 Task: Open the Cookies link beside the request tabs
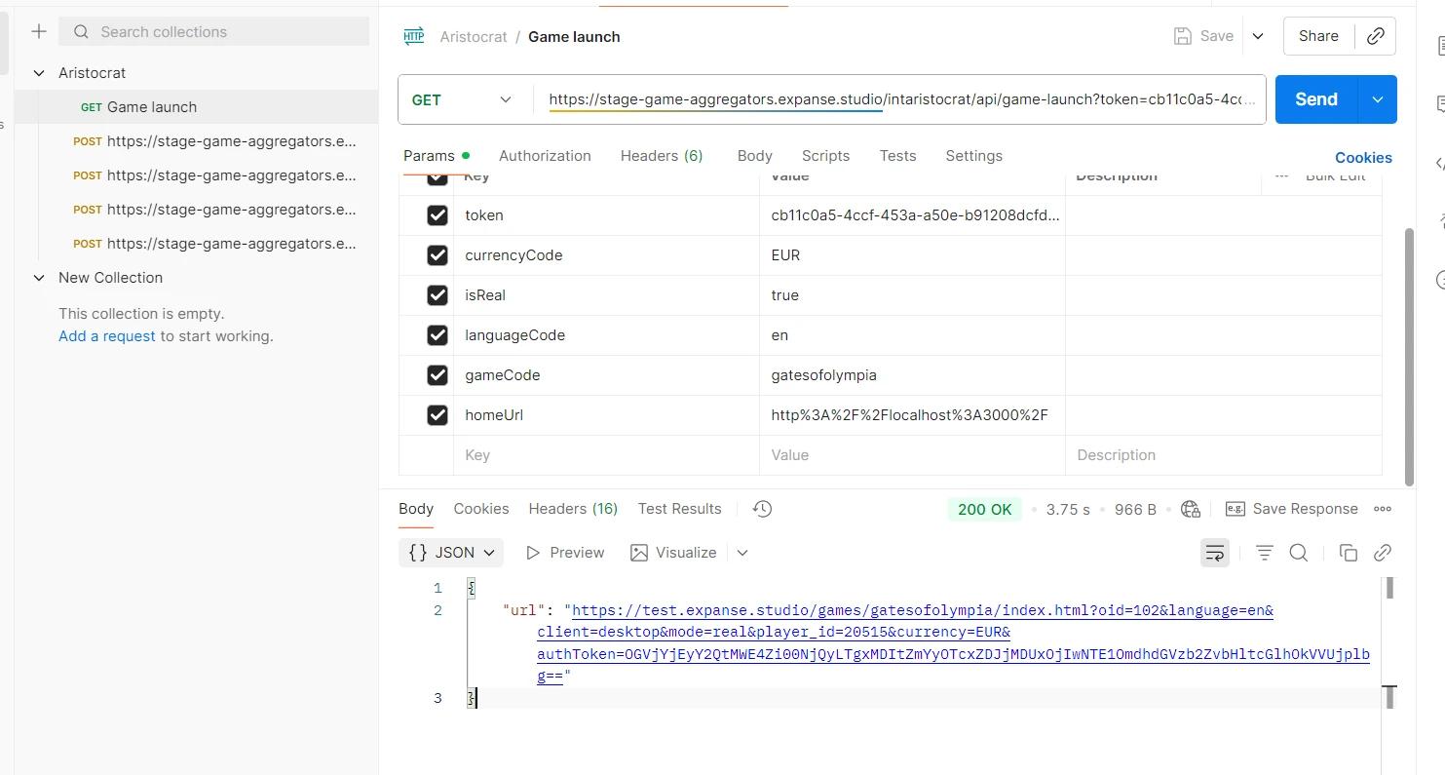1363,157
